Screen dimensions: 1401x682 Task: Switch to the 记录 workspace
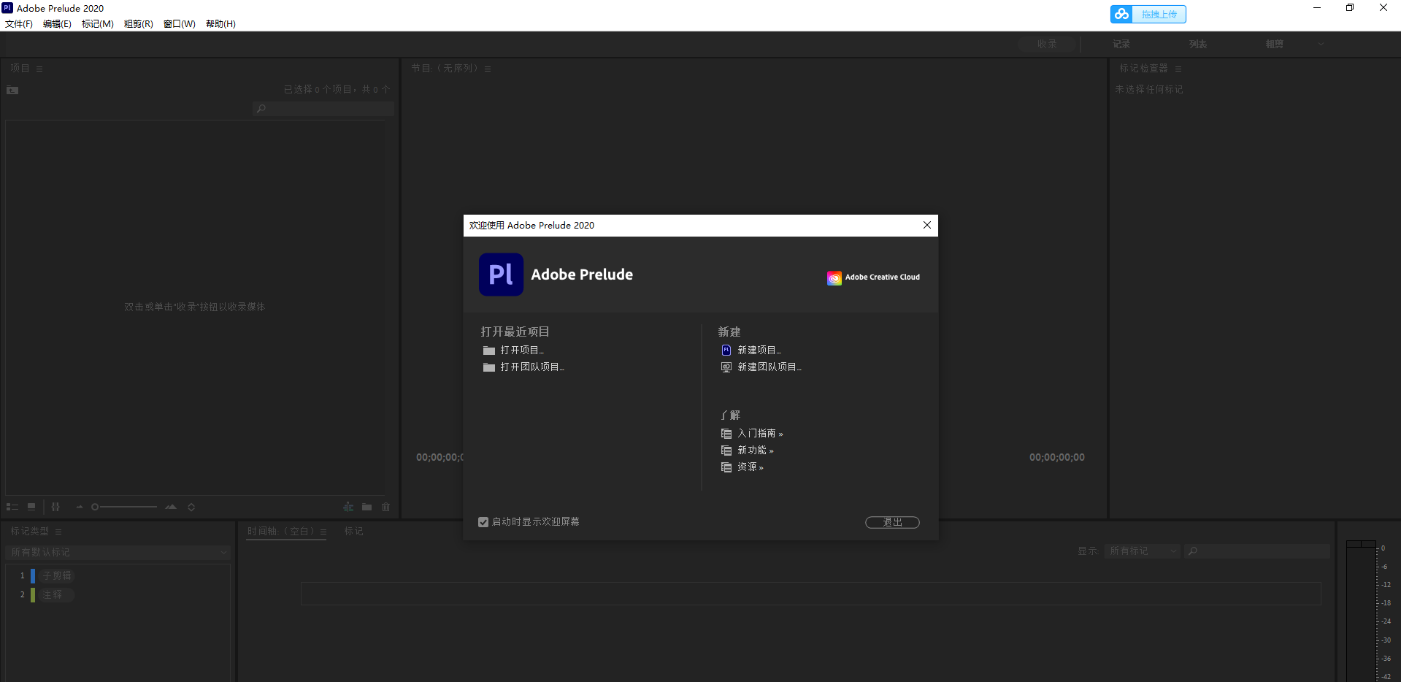pyautogui.click(x=1121, y=45)
